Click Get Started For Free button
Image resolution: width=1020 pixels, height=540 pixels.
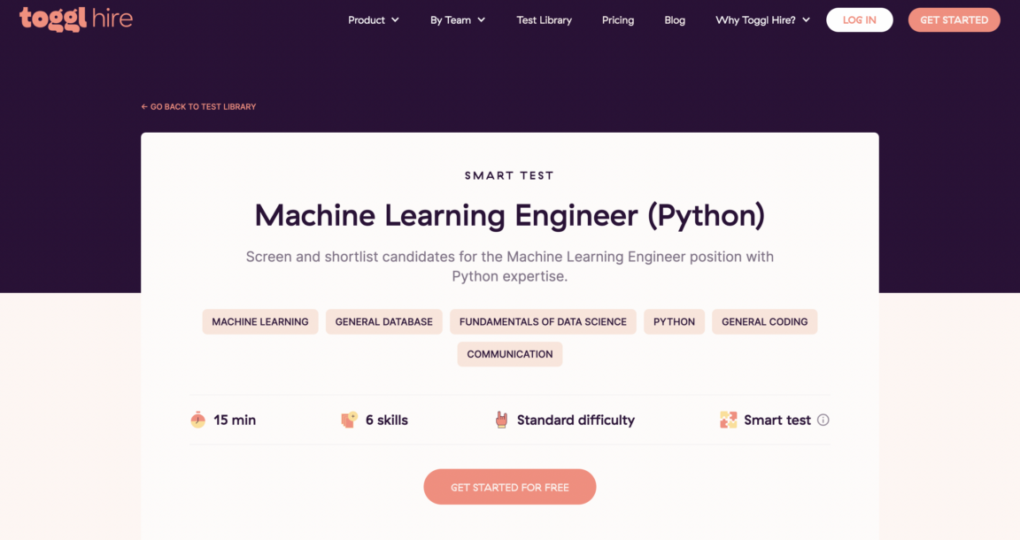510,487
